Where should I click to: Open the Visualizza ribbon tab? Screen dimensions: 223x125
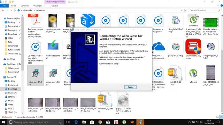tap(37, 6)
